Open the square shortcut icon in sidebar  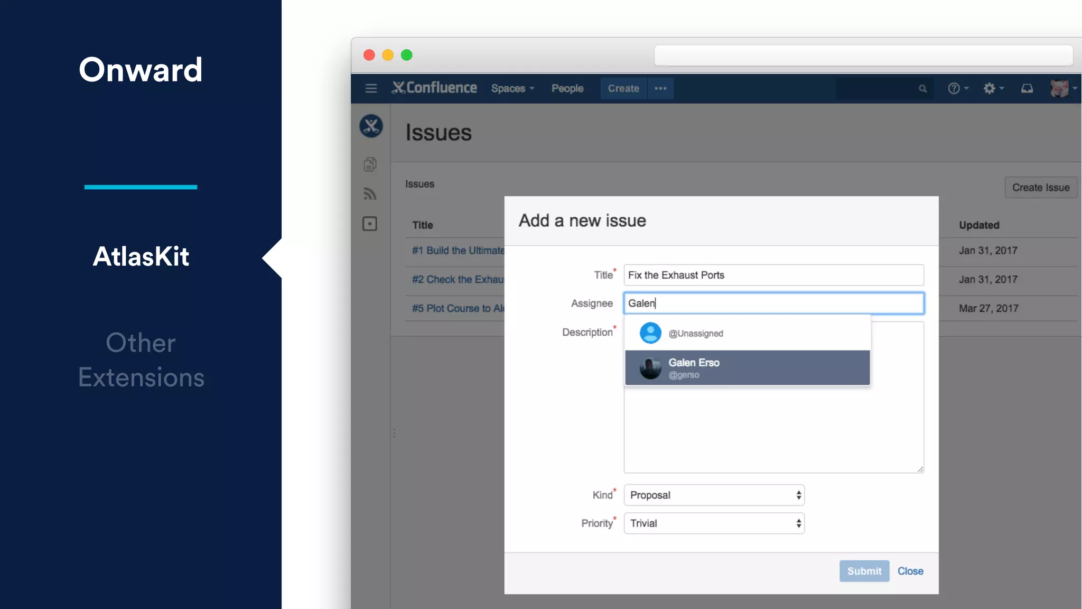point(370,224)
